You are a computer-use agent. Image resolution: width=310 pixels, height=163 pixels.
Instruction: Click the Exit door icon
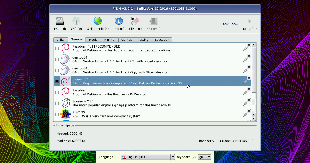[153, 21]
